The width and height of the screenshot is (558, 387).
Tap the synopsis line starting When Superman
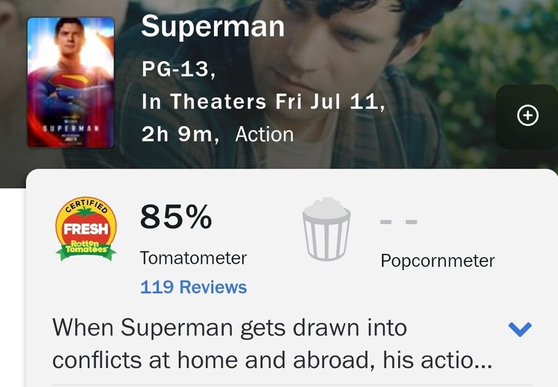tap(230, 327)
